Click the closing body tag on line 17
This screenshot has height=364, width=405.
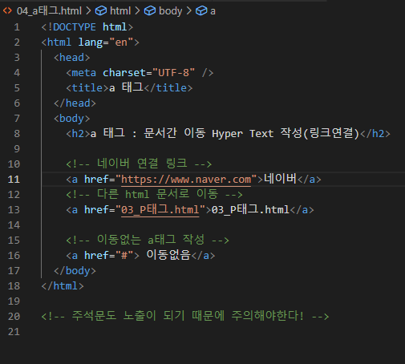pos(75,271)
